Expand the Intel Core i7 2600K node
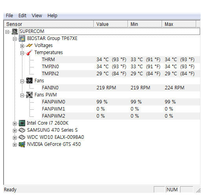 coord(15,123)
